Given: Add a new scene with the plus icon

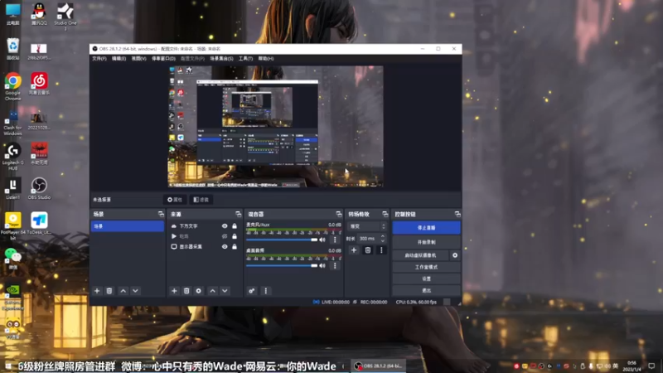Looking at the screenshot, I should click(x=97, y=291).
